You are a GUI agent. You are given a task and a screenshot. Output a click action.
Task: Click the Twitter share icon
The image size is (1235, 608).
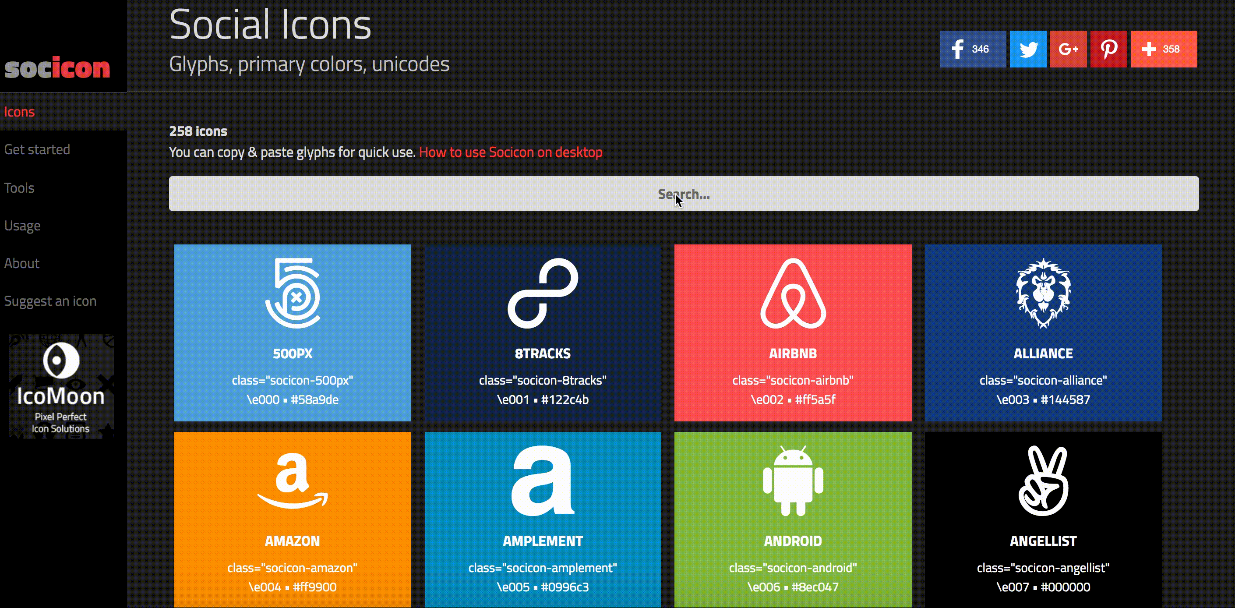1028,49
